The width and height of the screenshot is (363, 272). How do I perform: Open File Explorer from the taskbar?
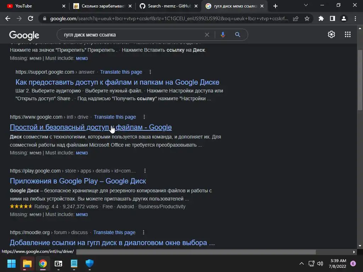tap(27, 263)
